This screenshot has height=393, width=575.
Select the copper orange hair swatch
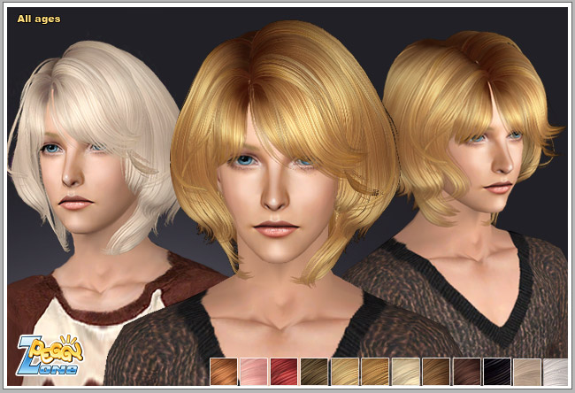224,372
